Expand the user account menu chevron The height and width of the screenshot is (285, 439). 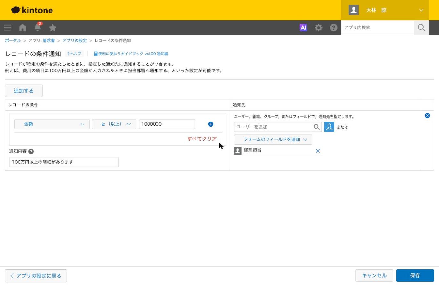421,10
